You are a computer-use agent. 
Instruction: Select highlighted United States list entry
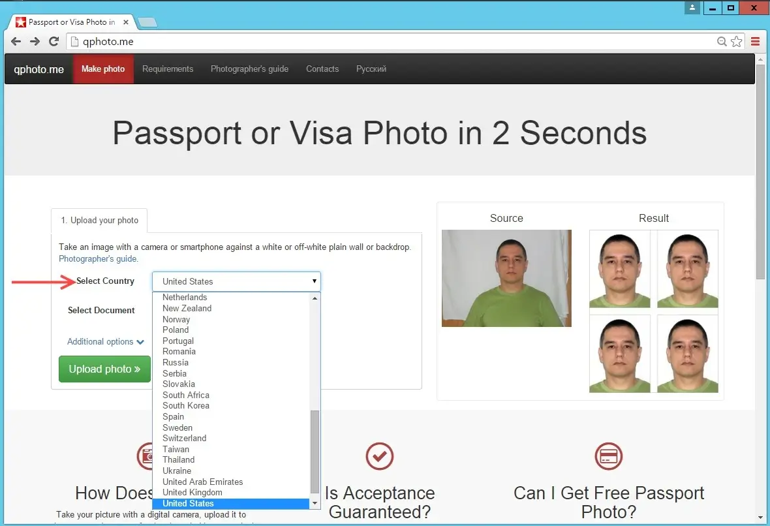pos(231,503)
